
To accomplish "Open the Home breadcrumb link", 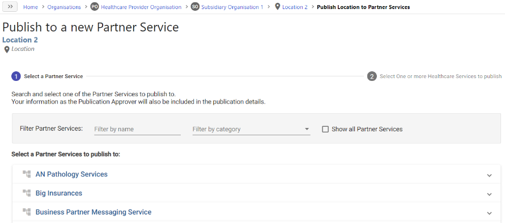I will point(30,7).
